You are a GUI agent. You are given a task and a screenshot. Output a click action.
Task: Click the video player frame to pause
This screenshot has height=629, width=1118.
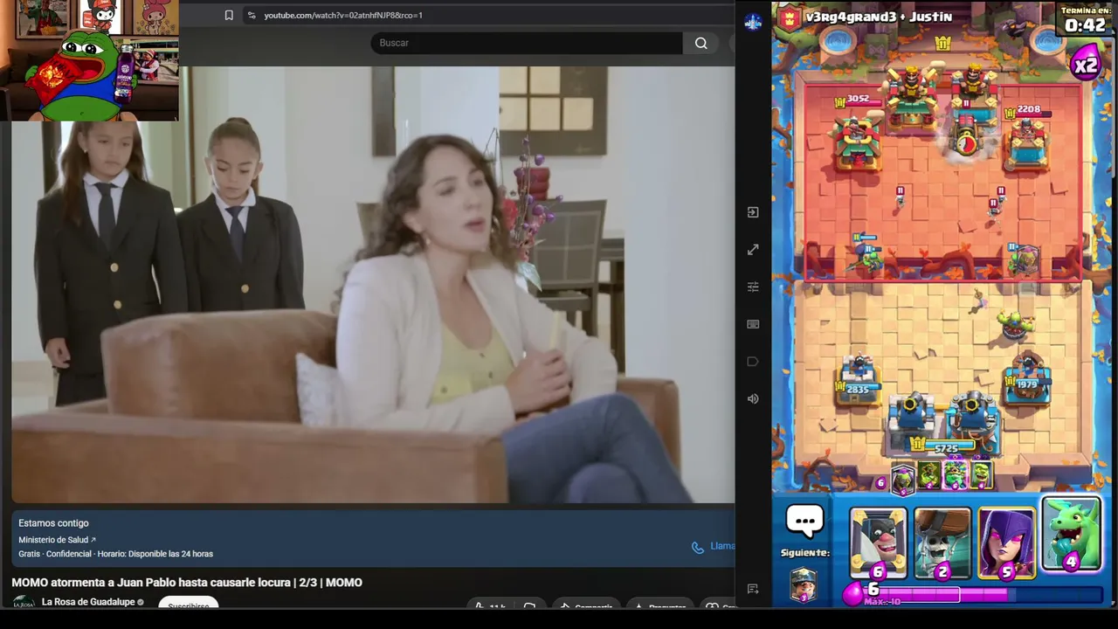[373, 285]
